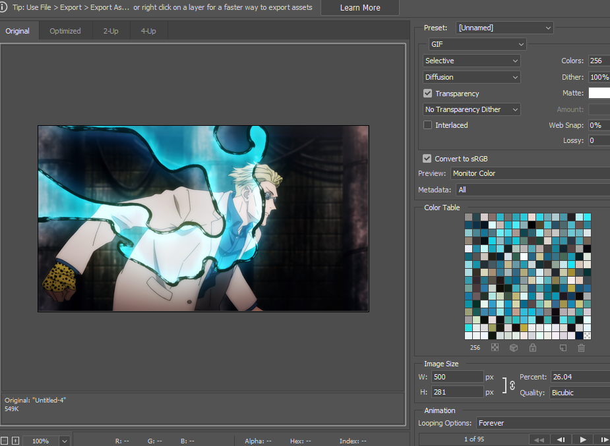Screen dimensions: 610x446
Task: Click the 'B: --' readout
Action: [x=187, y=441]
